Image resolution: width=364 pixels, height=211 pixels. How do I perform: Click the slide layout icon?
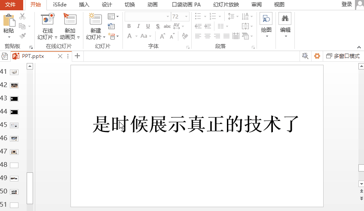[x=111, y=16]
